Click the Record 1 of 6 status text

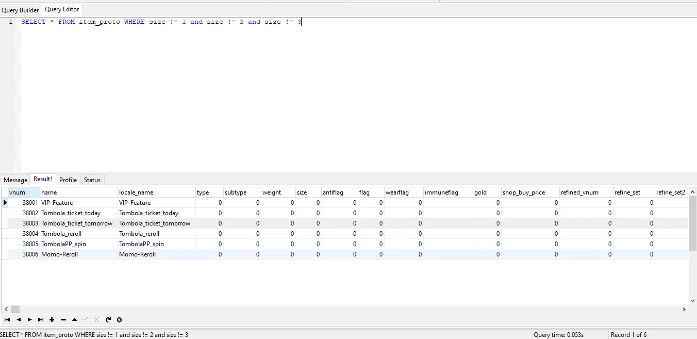[628, 335]
